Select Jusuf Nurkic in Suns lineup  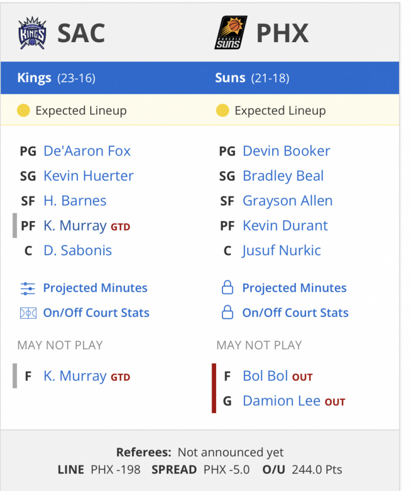[281, 250]
